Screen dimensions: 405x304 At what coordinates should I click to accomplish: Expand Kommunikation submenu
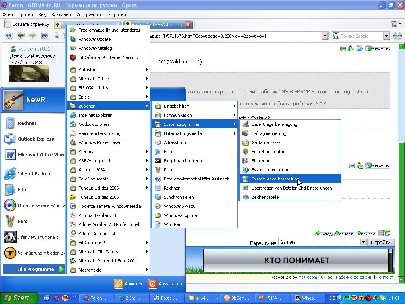[x=195, y=115]
